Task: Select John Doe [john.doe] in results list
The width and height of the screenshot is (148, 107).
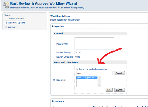Action: [87, 78]
